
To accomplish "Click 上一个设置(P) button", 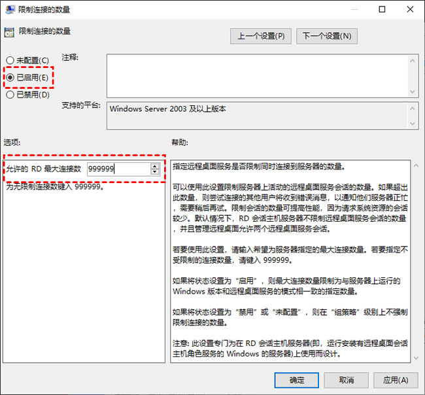I will [261, 36].
